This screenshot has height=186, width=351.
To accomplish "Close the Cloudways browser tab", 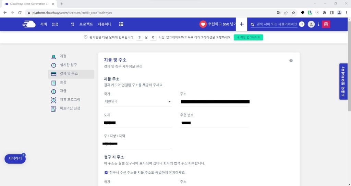I will click(x=53, y=4).
